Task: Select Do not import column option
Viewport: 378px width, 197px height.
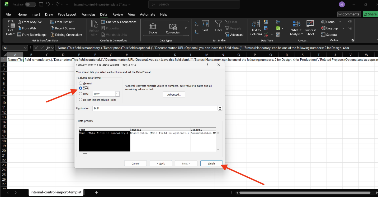Action: pos(81,100)
